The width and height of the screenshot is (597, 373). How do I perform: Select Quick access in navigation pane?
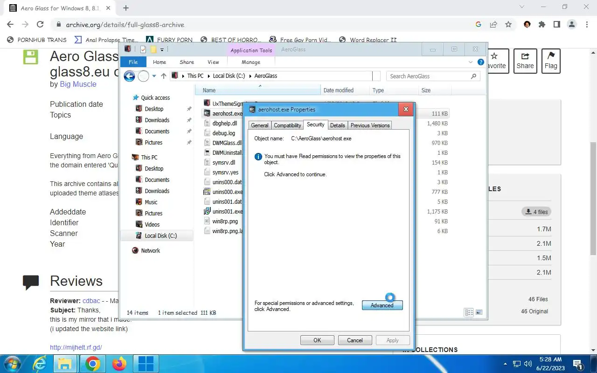tap(155, 97)
